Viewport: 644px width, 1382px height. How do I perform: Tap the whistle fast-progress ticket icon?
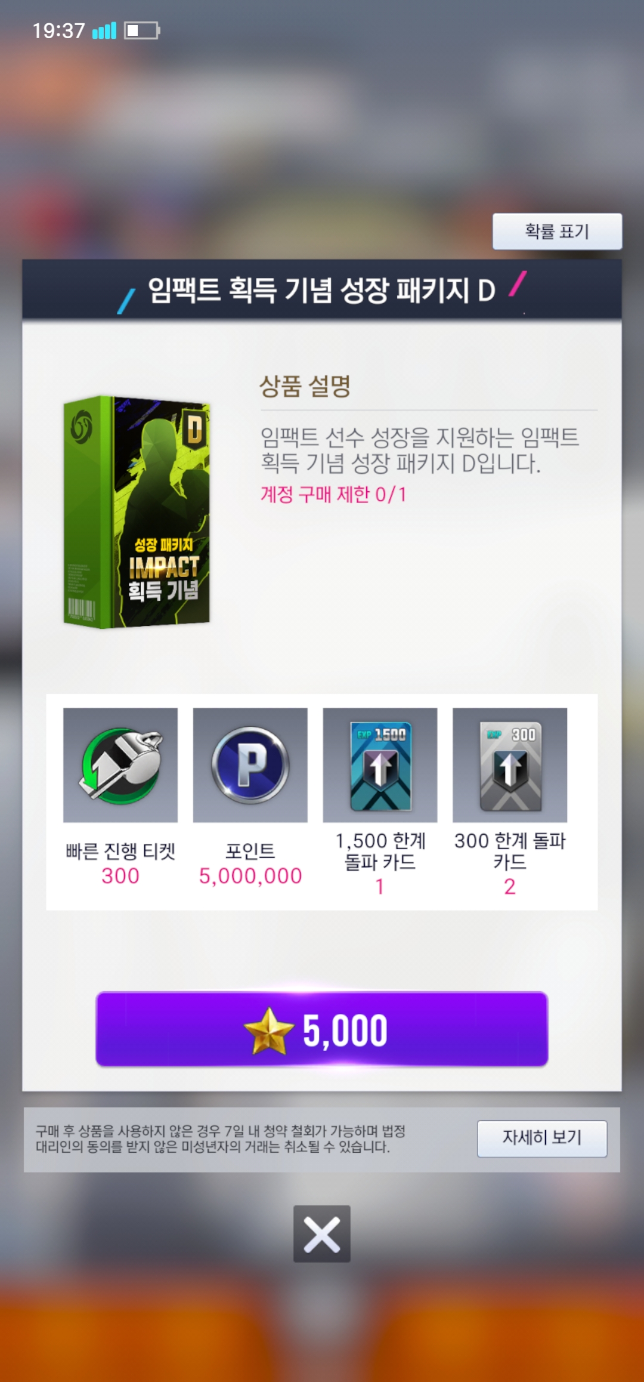pyautogui.click(x=120, y=765)
